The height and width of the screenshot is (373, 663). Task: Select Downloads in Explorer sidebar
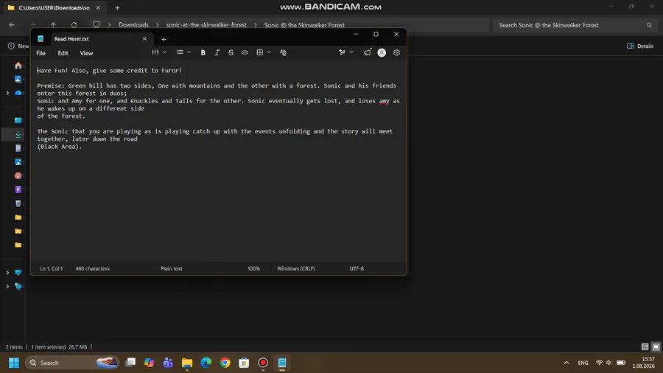[x=18, y=134]
